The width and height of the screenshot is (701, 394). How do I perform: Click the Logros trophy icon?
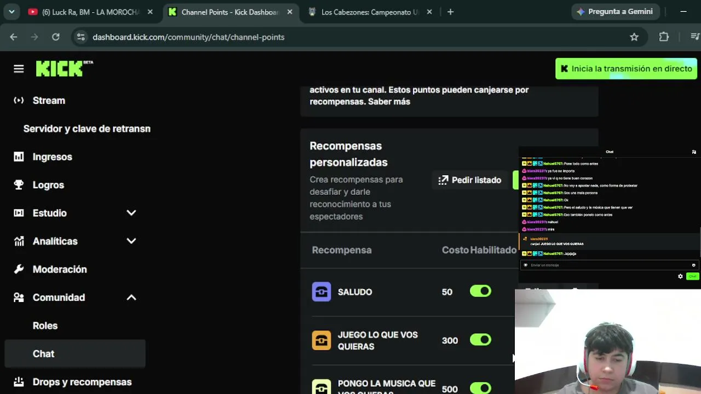pos(19,185)
